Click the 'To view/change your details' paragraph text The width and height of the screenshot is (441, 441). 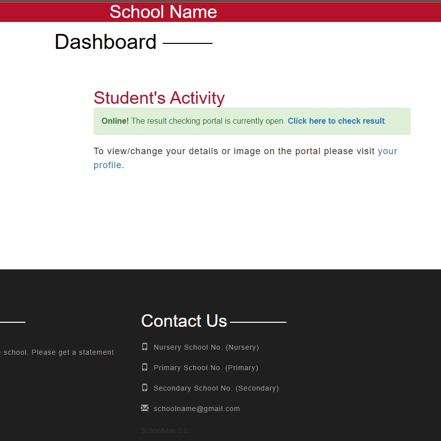click(233, 151)
